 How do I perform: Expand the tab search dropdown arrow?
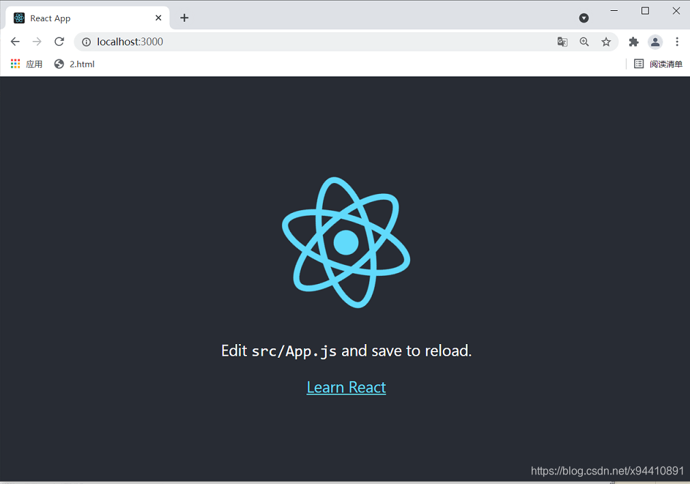[584, 18]
